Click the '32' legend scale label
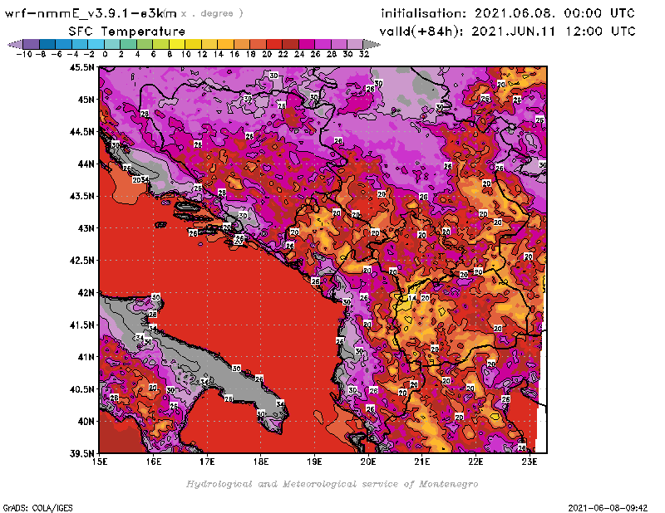Viewport: 665px width, 513px height. click(x=364, y=54)
